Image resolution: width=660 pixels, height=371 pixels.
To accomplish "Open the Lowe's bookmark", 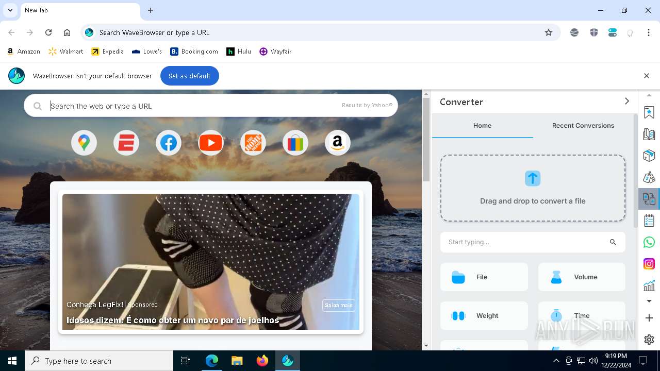I will pyautogui.click(x=147, y=52).
